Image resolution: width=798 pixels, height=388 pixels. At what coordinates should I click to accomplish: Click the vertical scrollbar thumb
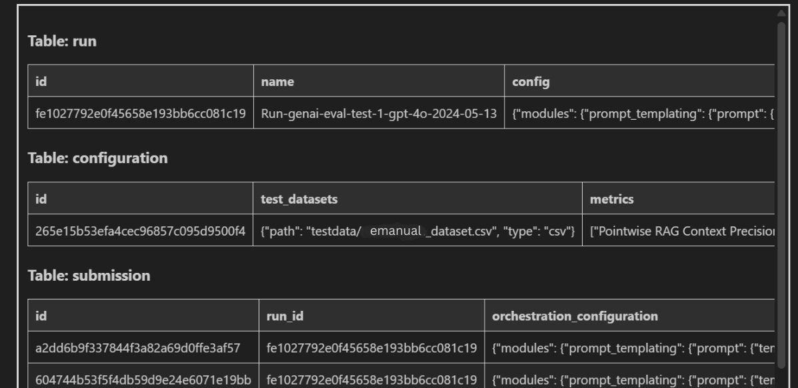(x=781, y=195)
